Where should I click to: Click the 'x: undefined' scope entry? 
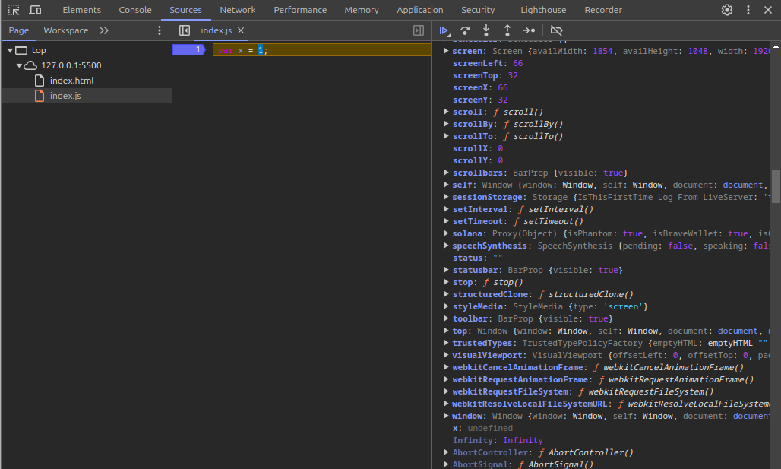(x=482, y=428)
